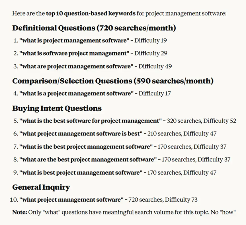Click "what project management software is best" keyword
246x225 pixels.
point(81,133)
